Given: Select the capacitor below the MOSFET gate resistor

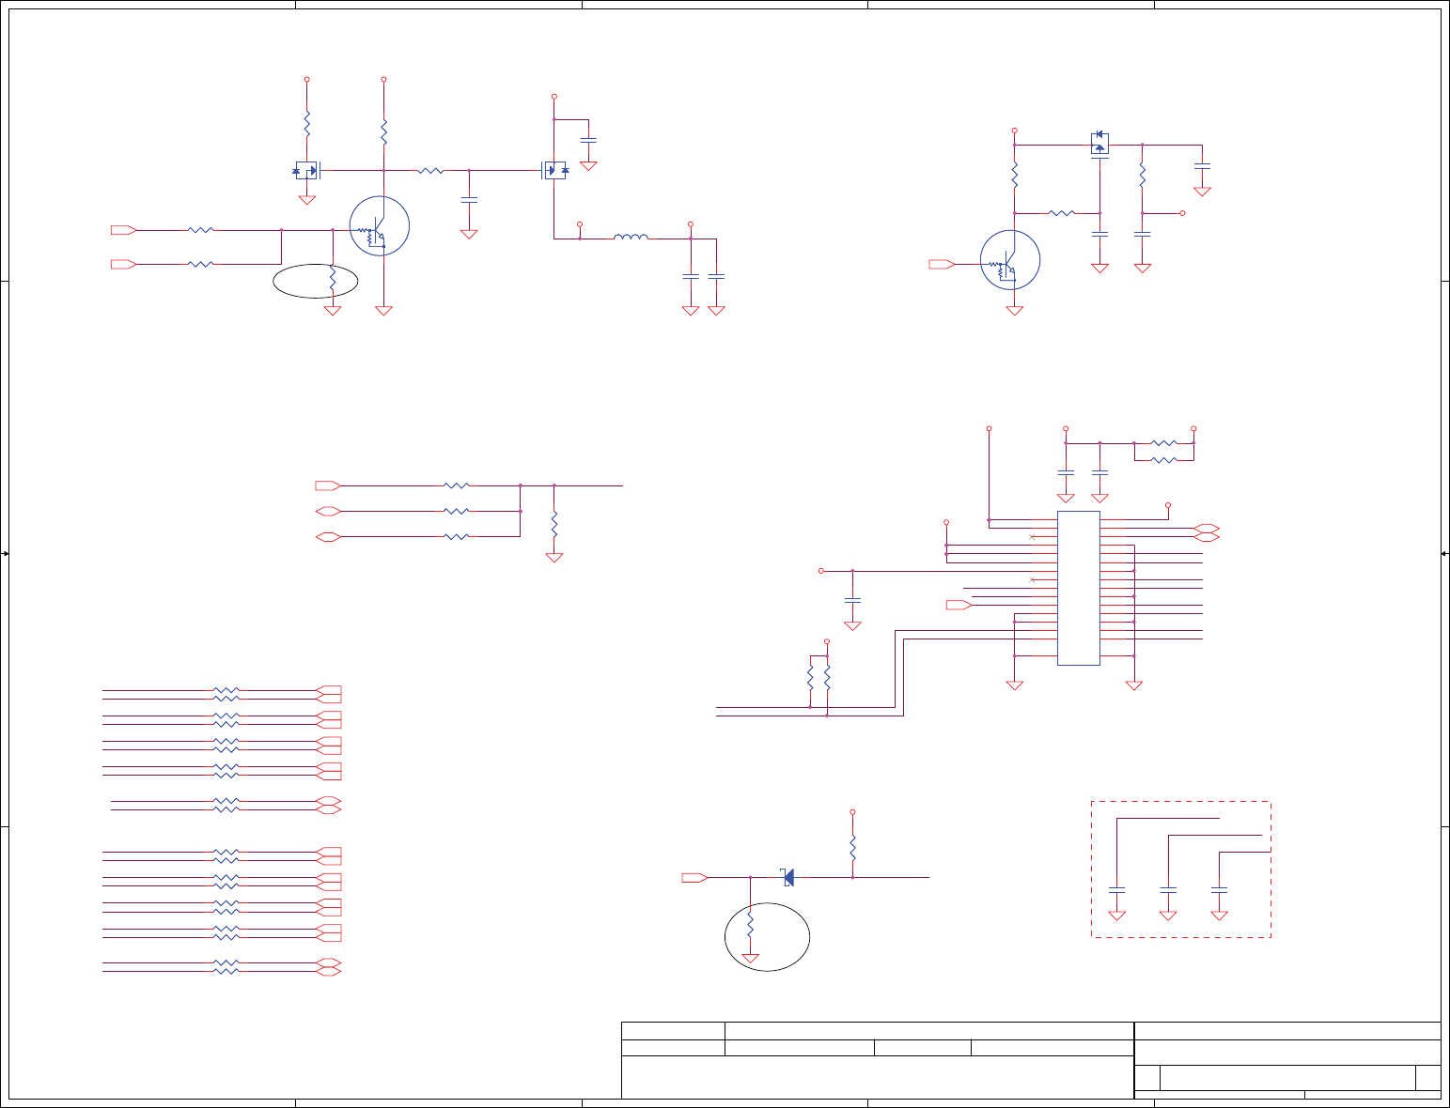Looking at the screenshot, I should click(x=470, y=199).
